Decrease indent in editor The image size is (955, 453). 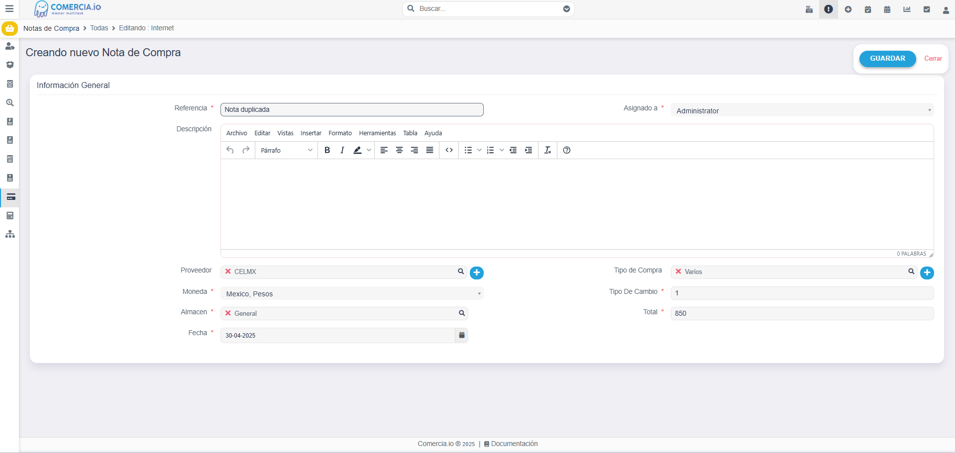tap(513, 150)
